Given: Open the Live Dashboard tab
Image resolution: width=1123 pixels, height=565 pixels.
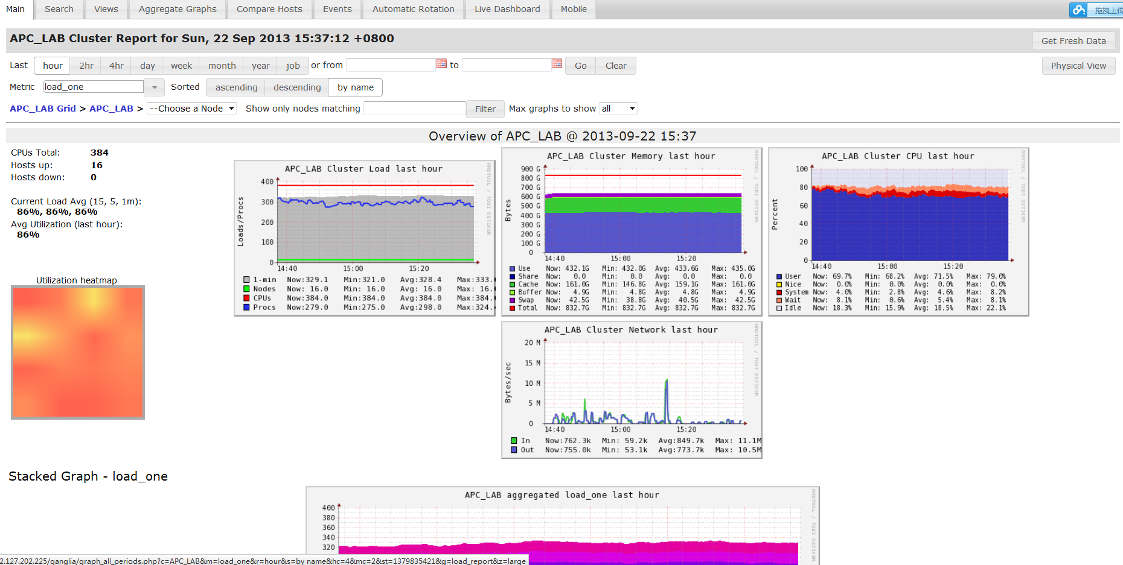Looking at the screenshot, I should (507, 9).
